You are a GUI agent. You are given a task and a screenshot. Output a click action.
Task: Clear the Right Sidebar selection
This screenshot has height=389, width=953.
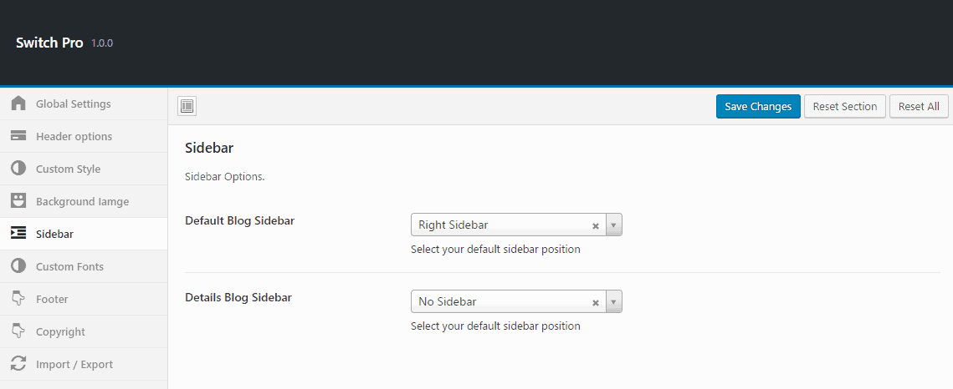tap(596, 225)
